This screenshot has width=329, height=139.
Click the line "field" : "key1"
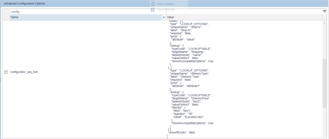182,111
